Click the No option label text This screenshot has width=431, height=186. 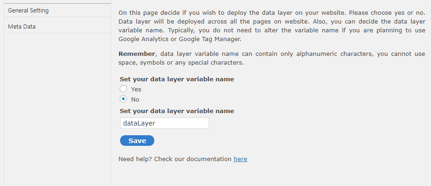135,99
